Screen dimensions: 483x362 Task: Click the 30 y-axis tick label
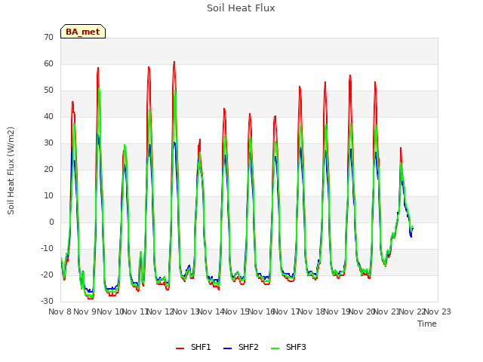(x=48, y=143)
